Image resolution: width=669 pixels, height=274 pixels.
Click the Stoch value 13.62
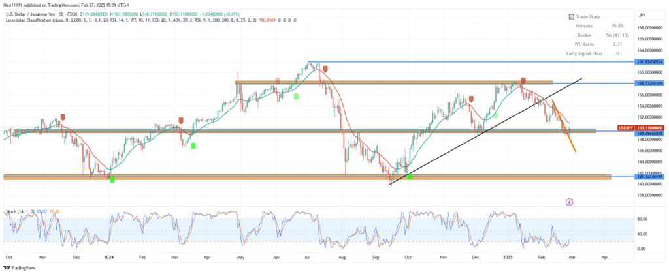click(54, 211)
